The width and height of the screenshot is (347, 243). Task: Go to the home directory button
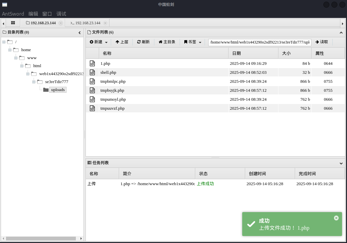pyautogui.click(x=167, y=42)
